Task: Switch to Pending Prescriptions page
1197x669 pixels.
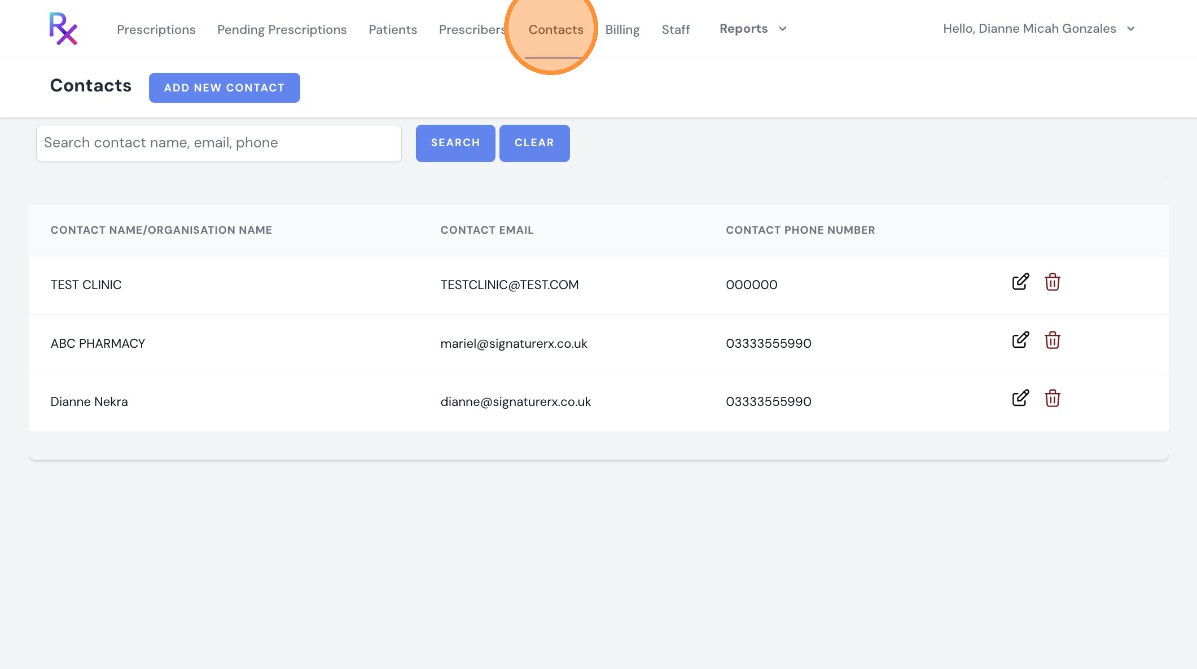Action: pos(282,29)
